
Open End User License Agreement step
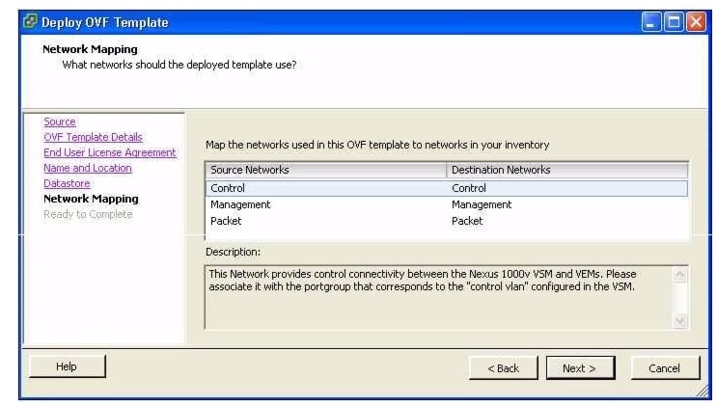pos(110,152)
